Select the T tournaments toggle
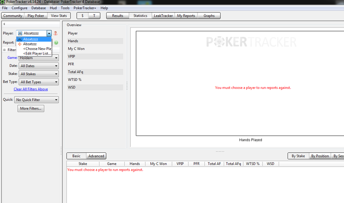 94,16
